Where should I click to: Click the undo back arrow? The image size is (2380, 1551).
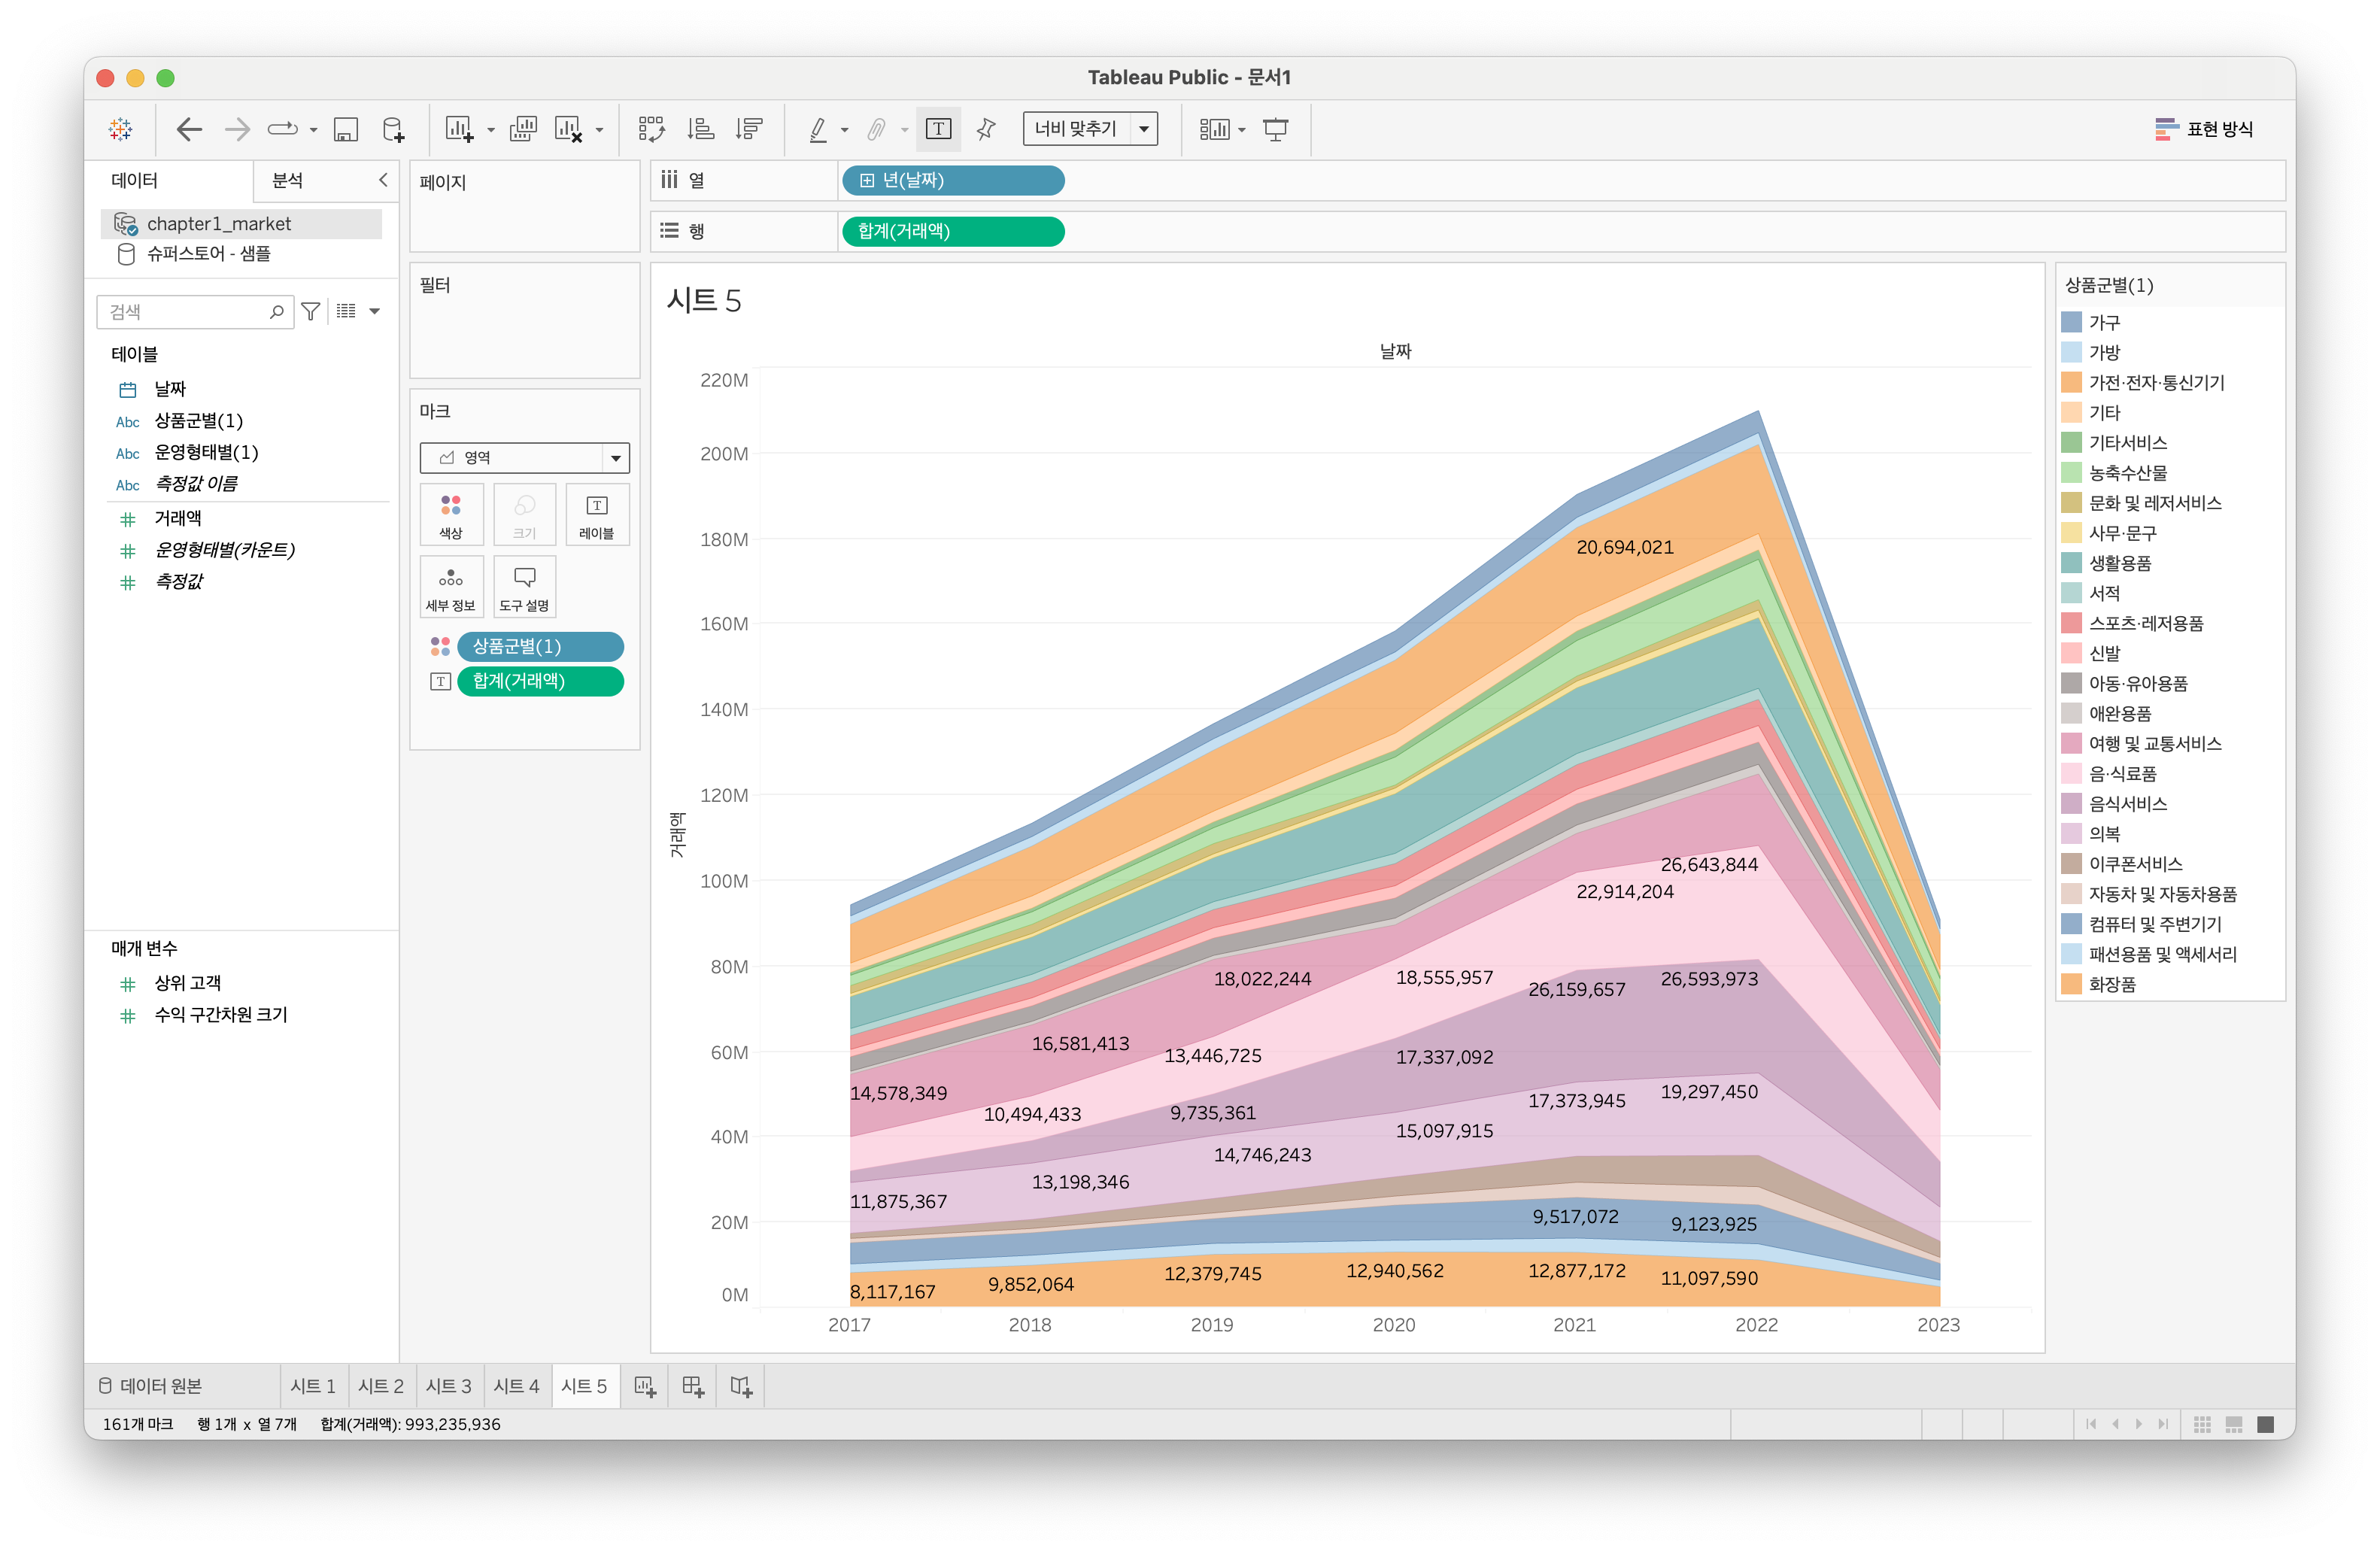click(189, 129)
